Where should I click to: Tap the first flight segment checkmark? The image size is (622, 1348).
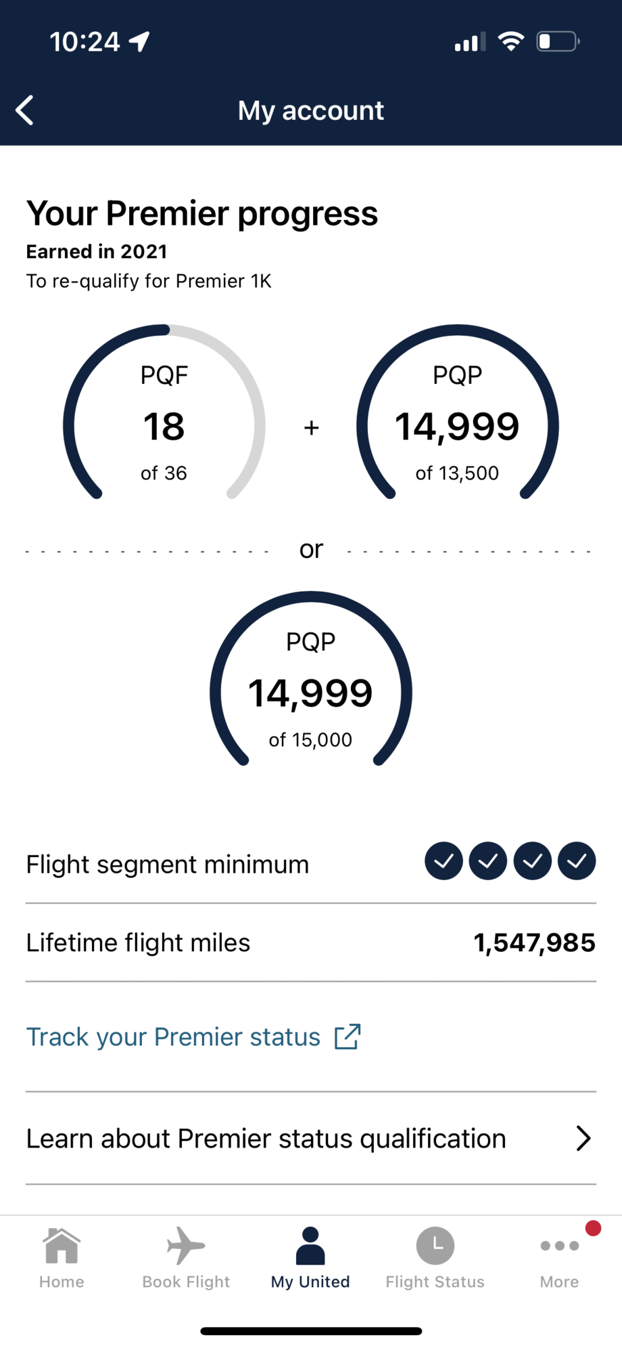(444, 861)
